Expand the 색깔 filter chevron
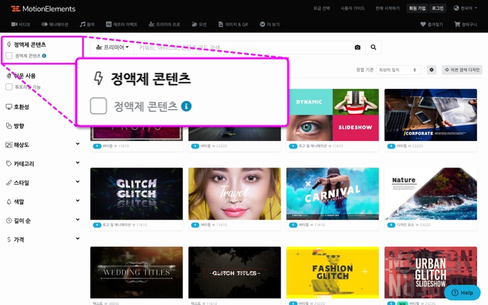This screenshot has height=305, width=488. pos(77,201)
